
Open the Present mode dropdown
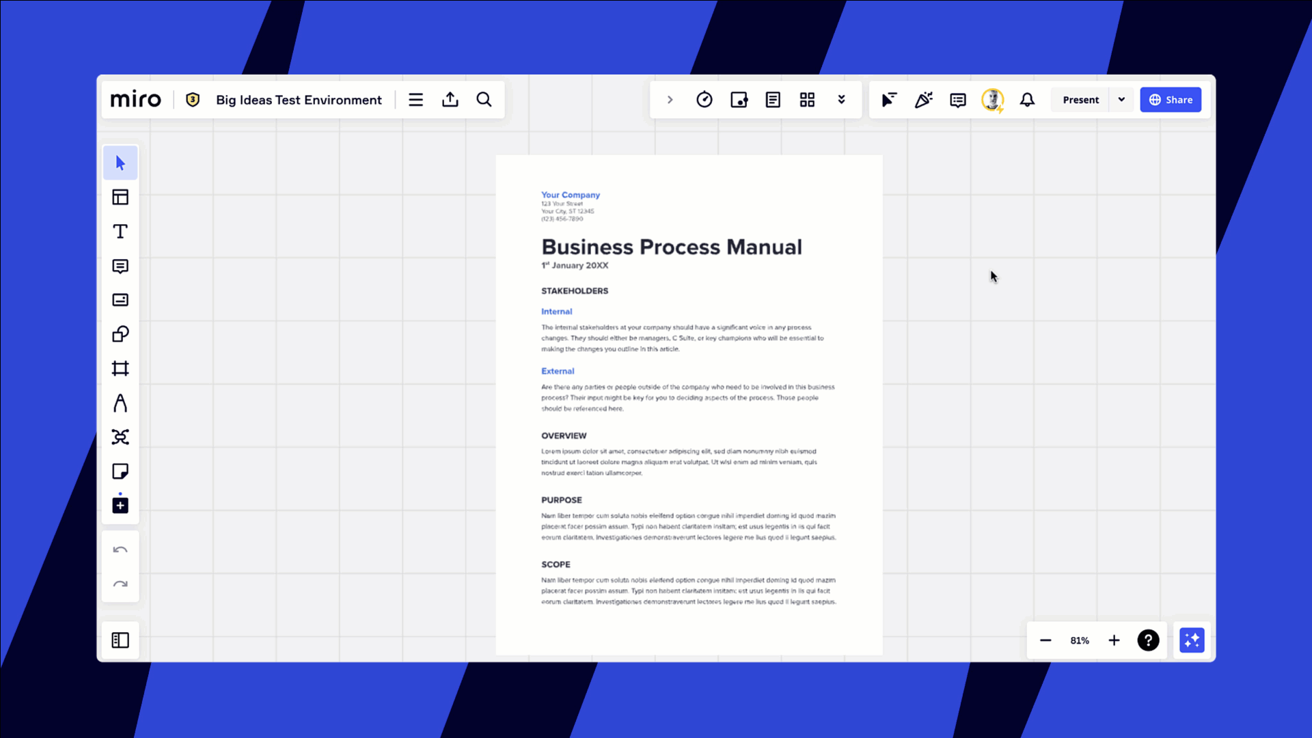pyautogui.click(x=1121, y=99)
